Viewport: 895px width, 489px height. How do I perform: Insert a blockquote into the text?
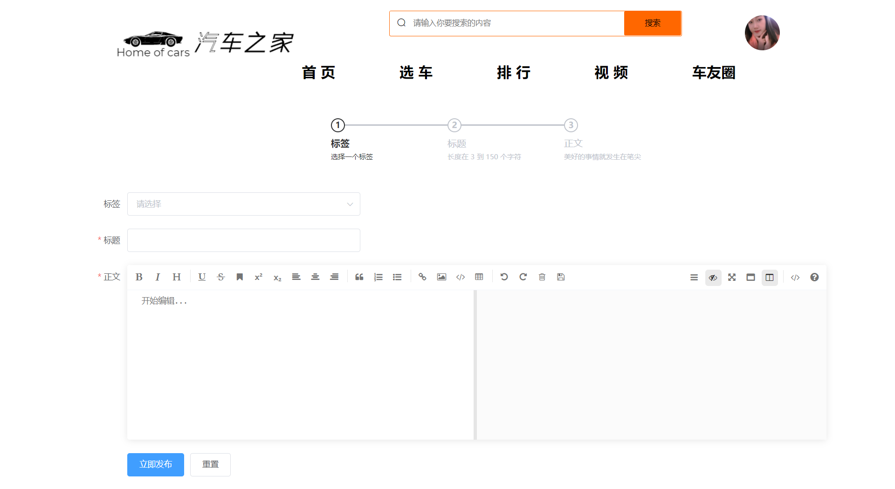tap(359, 277)
